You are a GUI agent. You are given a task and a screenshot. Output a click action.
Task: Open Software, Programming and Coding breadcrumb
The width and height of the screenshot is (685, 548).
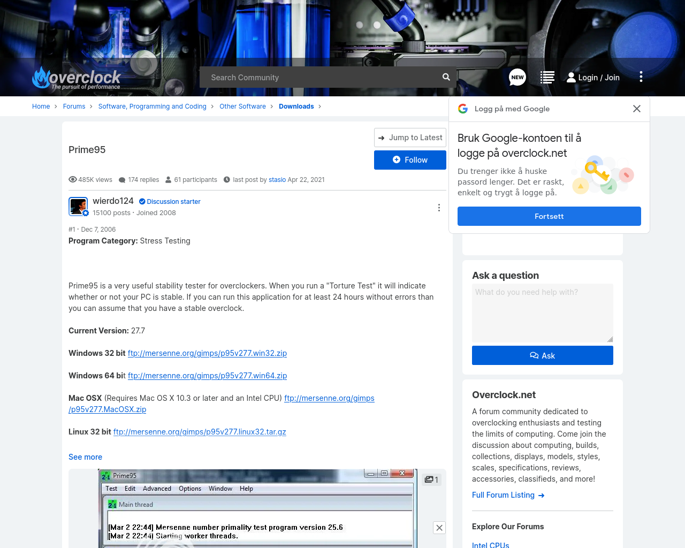[x=152, y=106]
